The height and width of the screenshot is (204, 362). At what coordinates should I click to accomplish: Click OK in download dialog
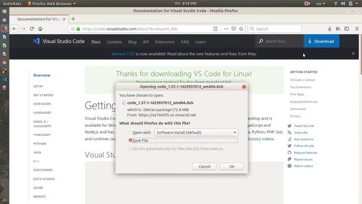(231, 166)
